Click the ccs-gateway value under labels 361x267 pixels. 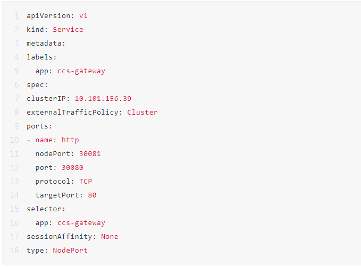click(81, 71)
